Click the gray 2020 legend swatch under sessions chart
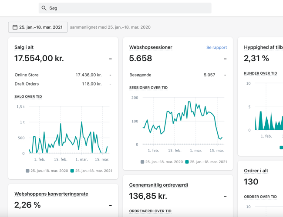 click(142, 162)
